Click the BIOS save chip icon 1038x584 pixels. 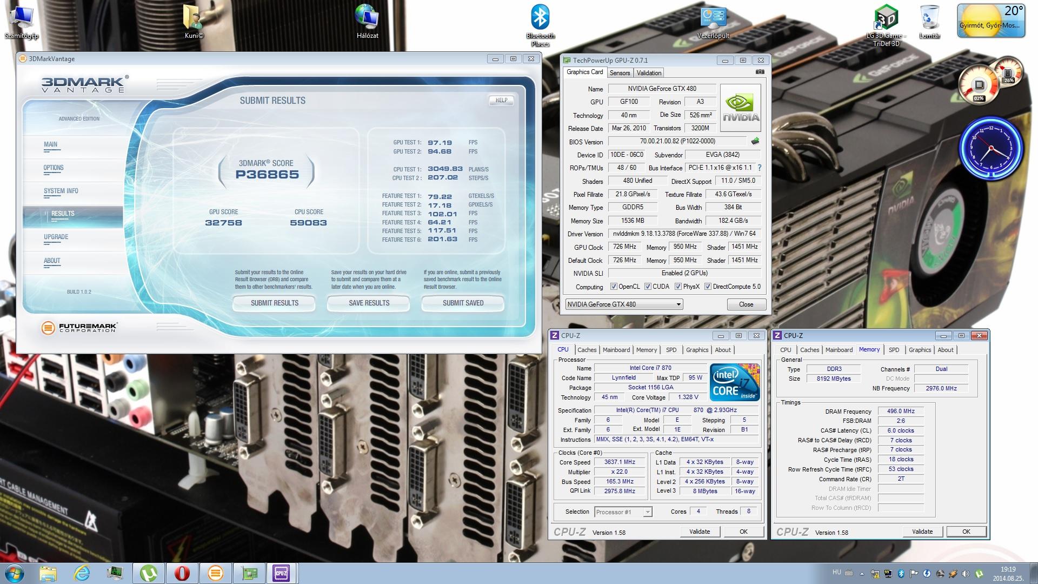[755, 141]
